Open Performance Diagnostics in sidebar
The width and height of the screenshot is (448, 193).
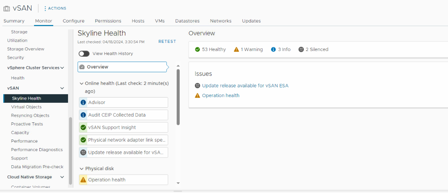37,150
